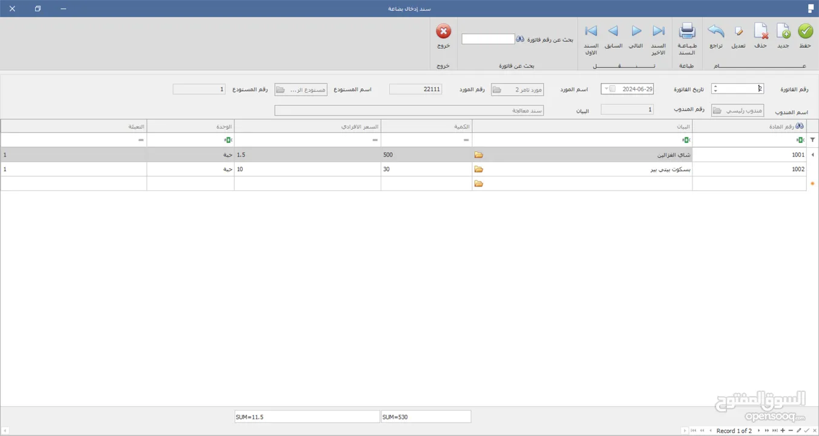Select item number cell 1001
The width and height of the screenshot is (819, 436).
click(749, 155)
